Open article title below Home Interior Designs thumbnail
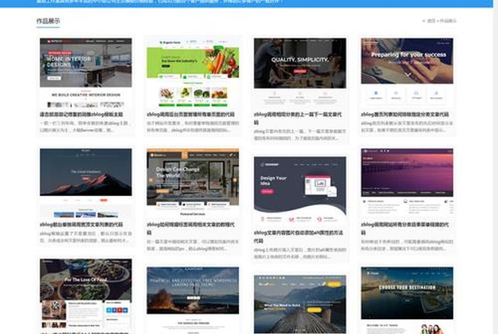498x334 pixels. 81,114
